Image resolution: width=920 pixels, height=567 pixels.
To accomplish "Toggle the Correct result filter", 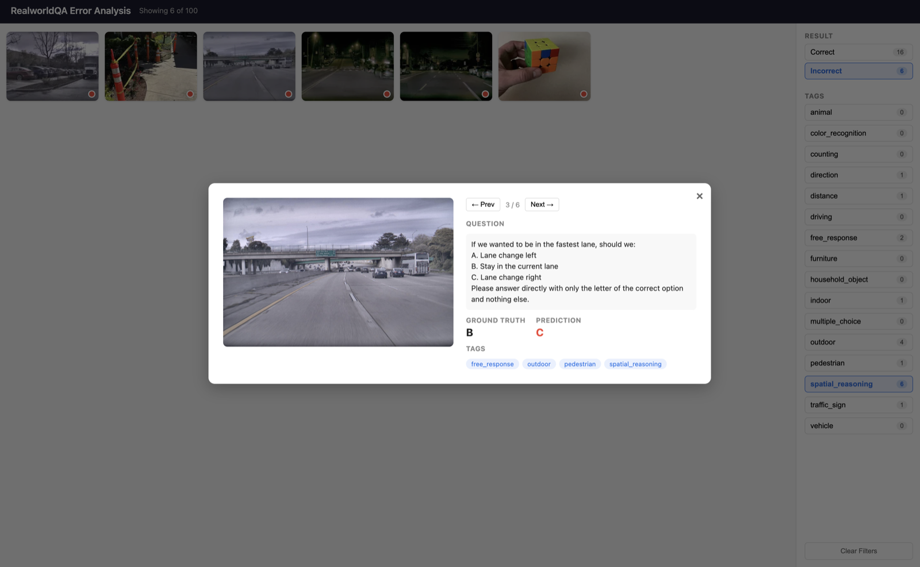I will (858, 52).
